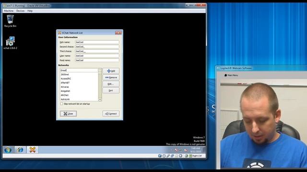307x172 pixels.
Task: Open the Windows Start orb
Action: (x=8, y=150)
